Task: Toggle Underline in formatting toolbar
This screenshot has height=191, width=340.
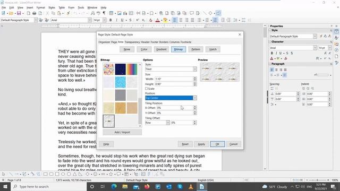Action: tap(122, 20)
